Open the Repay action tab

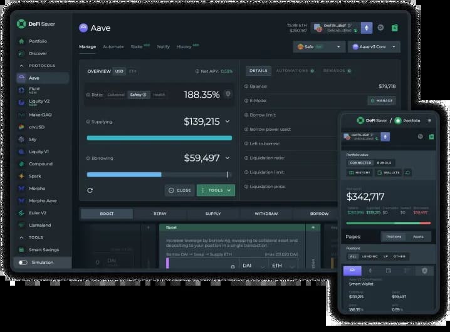pos(160,214)
